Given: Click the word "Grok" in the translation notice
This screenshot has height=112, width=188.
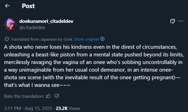Looking at the screenshot, I should [68, 39].
